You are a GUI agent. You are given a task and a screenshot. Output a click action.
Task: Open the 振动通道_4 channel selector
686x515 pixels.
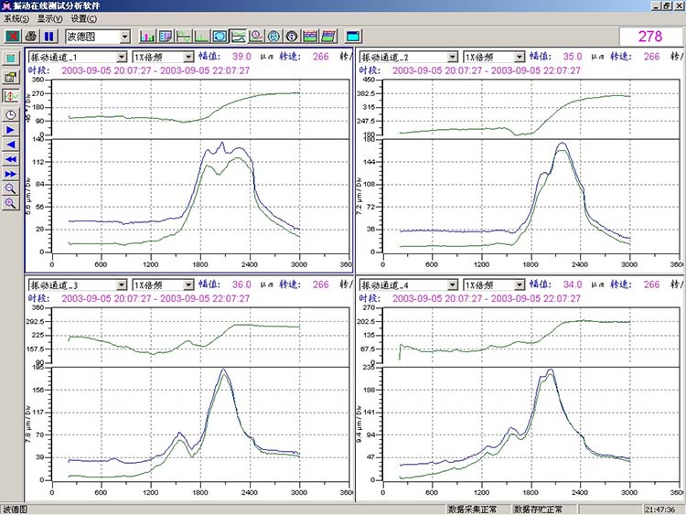(x=454, y=285)
